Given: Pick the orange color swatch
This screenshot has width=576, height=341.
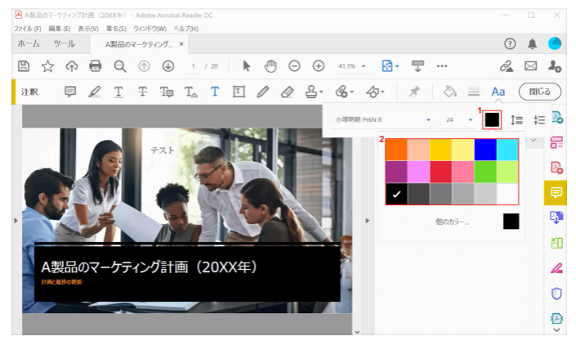Looking at the screenshot, I should click(396, 149).
